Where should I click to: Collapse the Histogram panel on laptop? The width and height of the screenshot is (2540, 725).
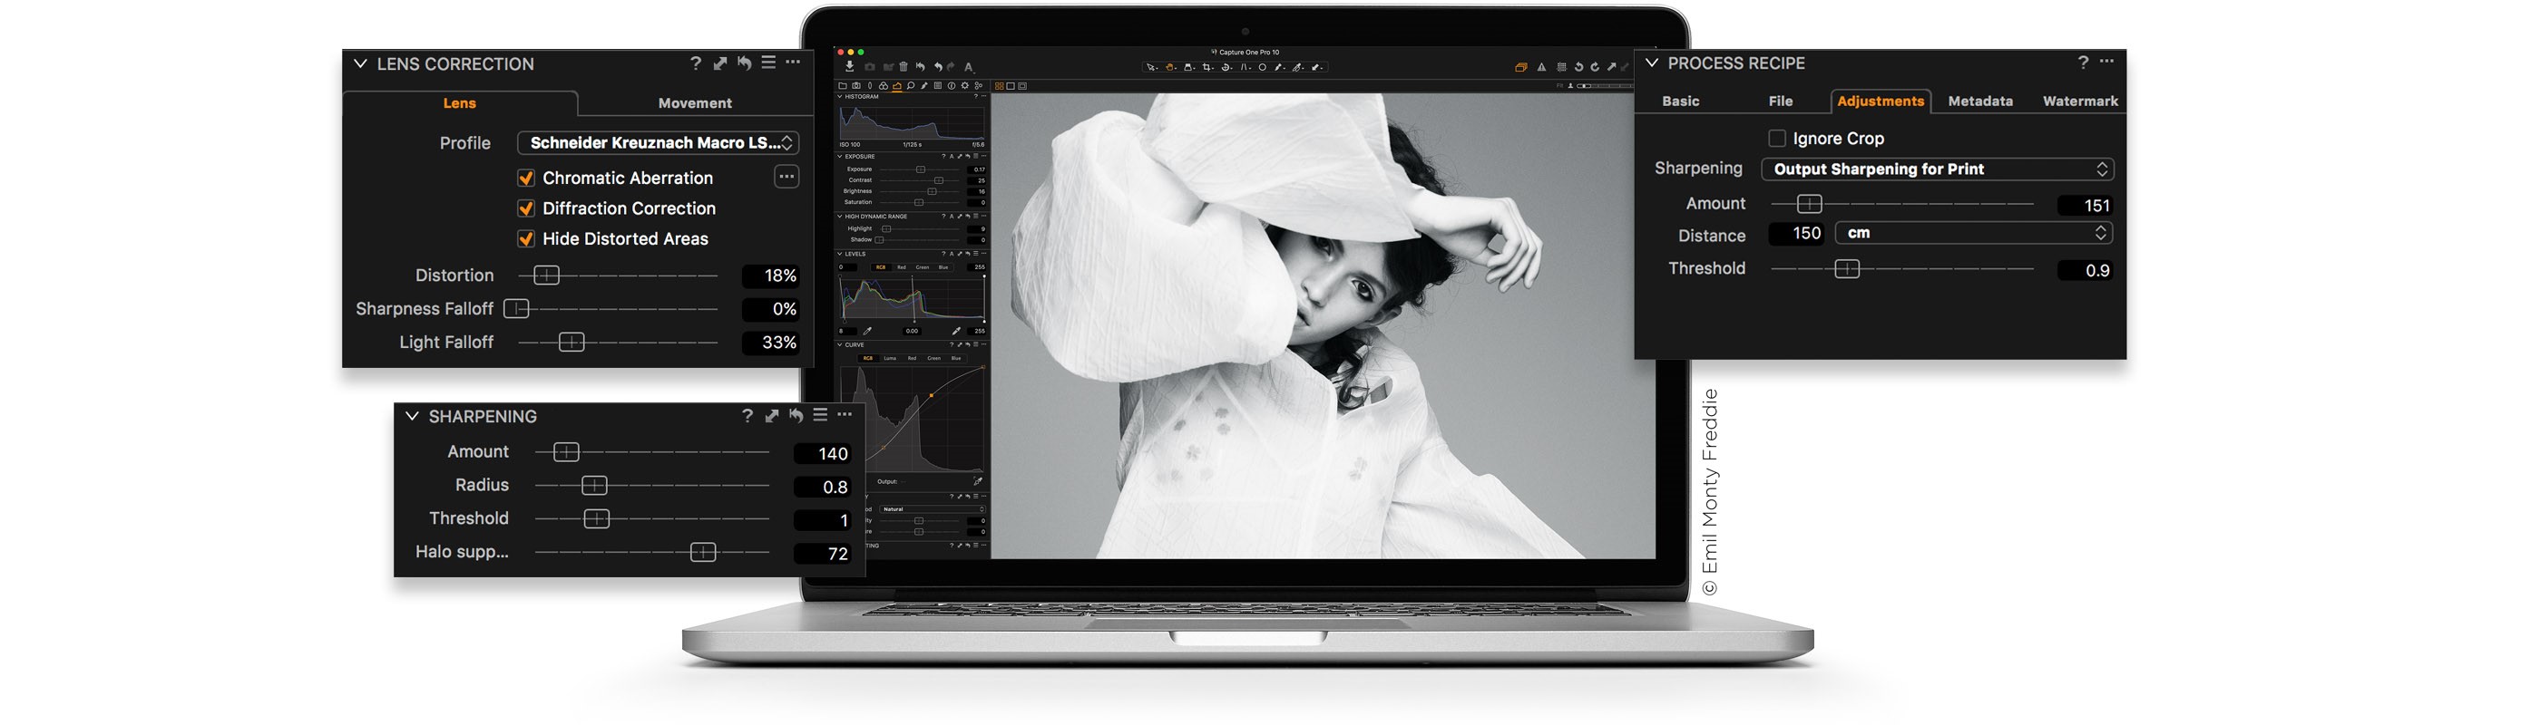(x=840, y=97)
